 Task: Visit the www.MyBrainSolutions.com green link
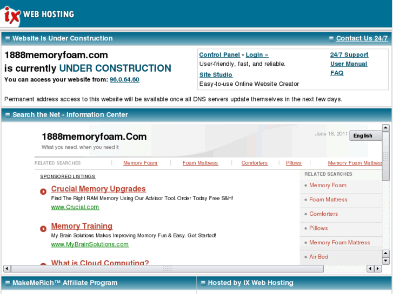coord(90,244)
